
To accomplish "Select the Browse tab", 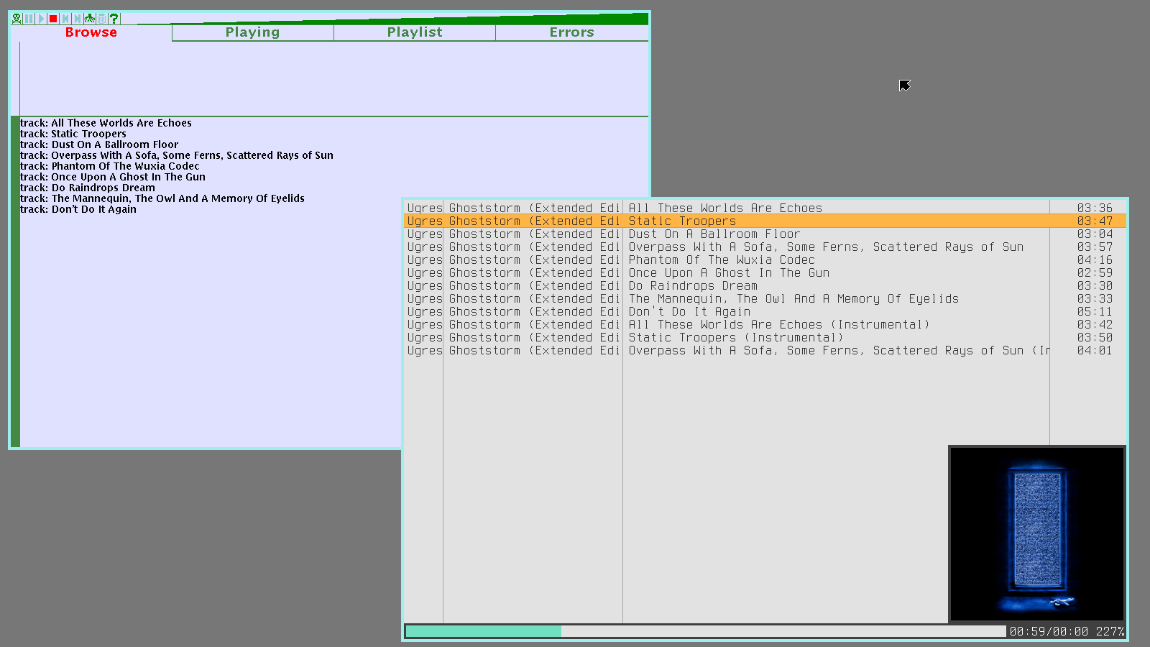I will tap(91, 32).
